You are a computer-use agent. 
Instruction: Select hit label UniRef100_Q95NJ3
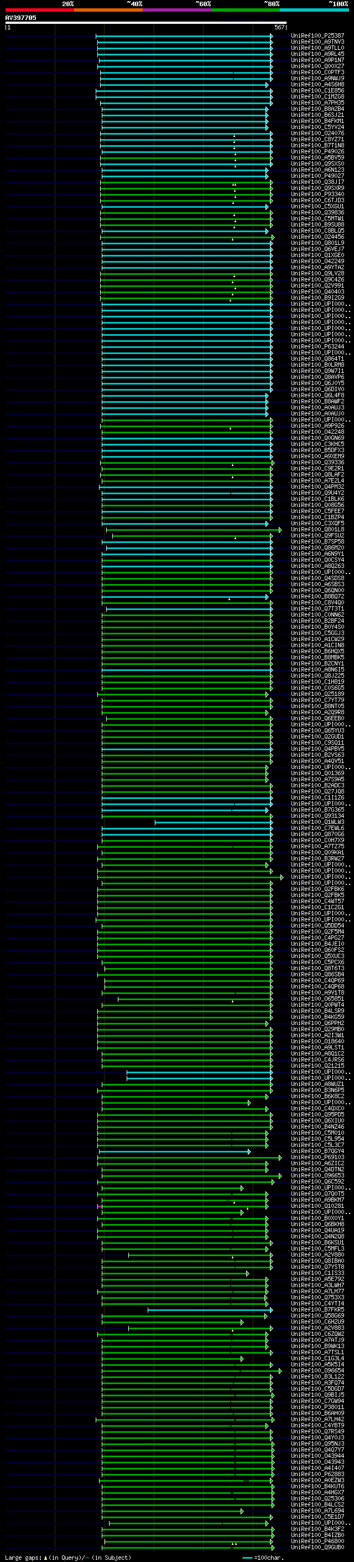click(317, 1445)
